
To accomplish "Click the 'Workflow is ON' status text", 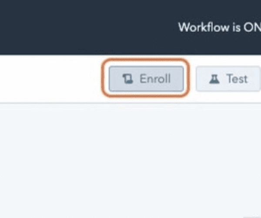I will [220, 27].
